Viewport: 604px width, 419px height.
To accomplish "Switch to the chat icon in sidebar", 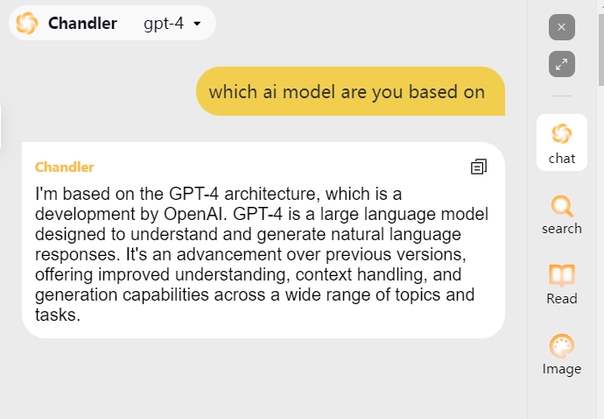I will (561, 134).
